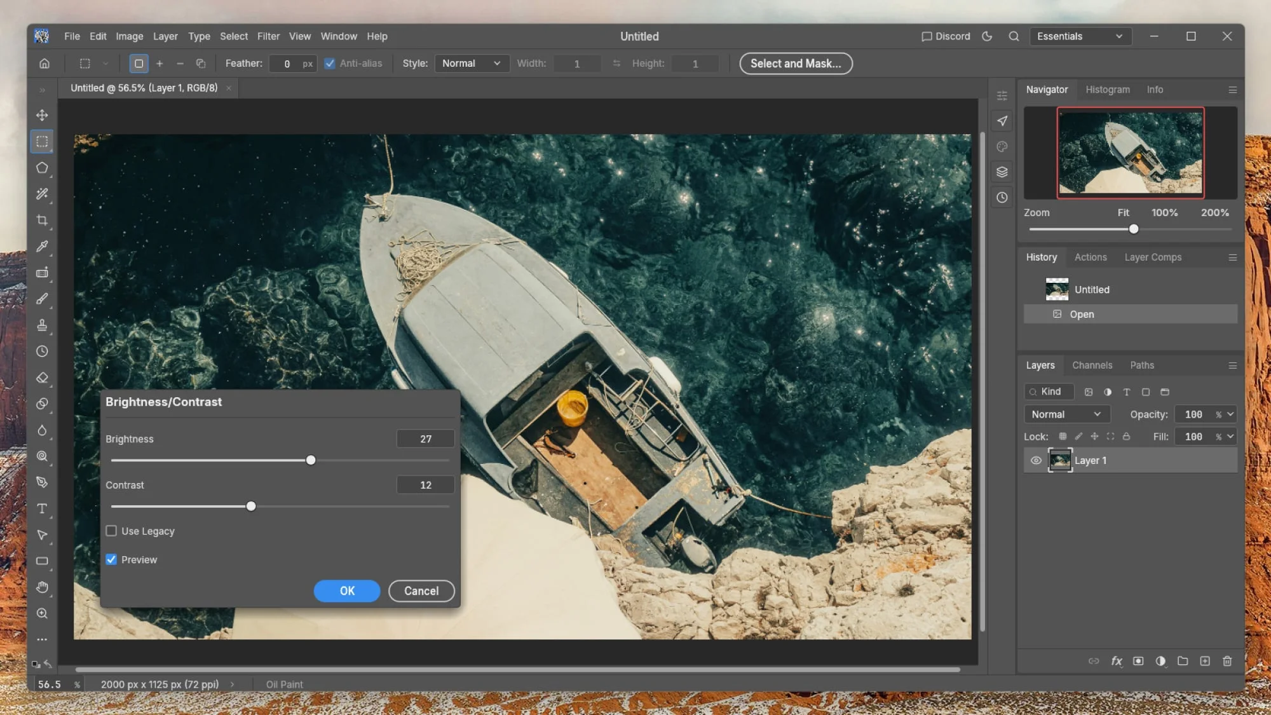Select the Hand tool
1271x715 pixels.
coord(42,587)
